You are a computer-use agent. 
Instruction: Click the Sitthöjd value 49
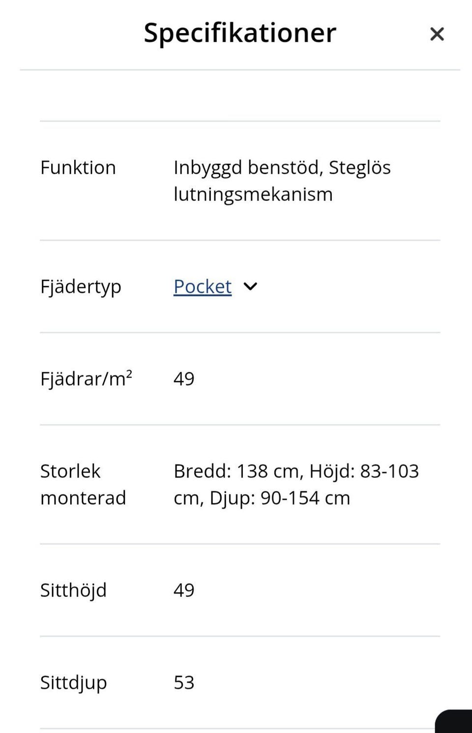pos(184,590)
